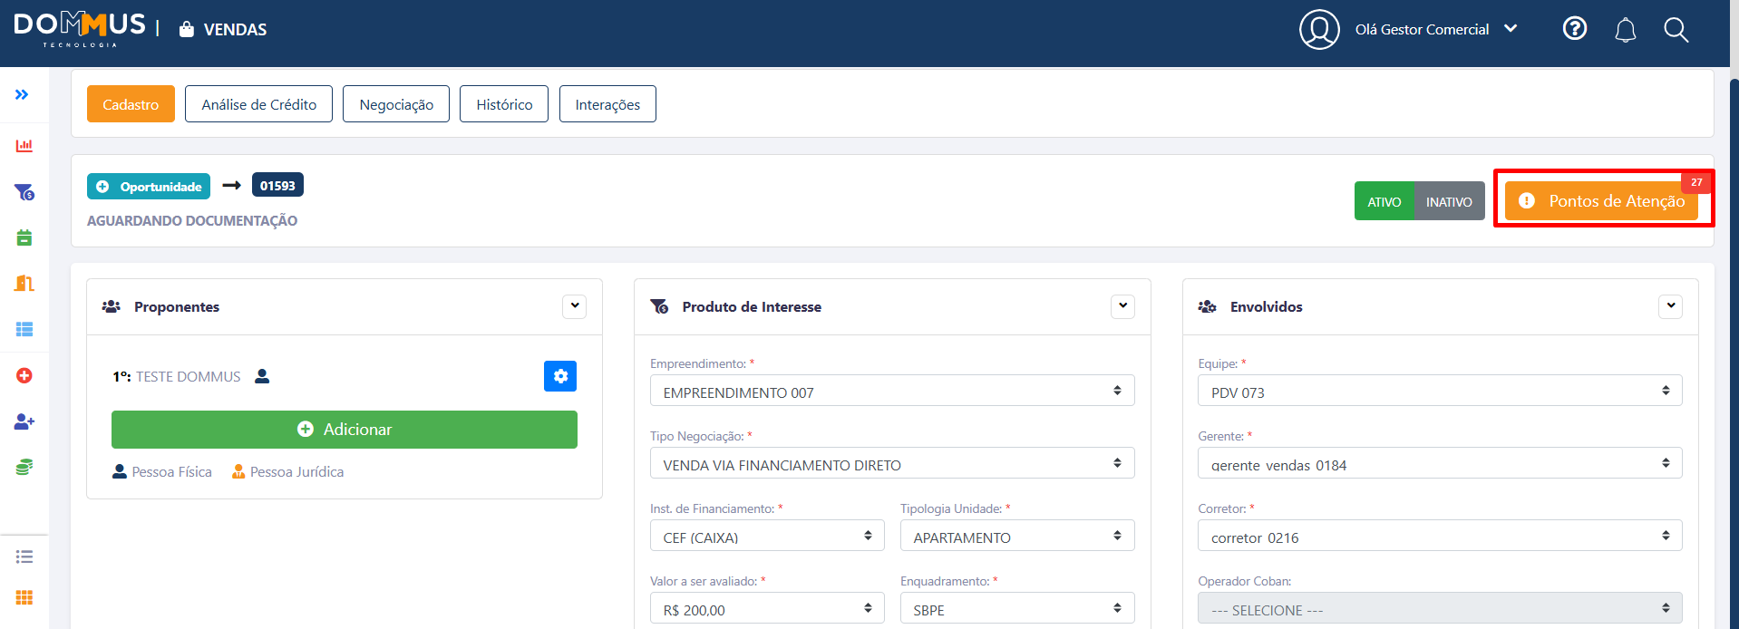
Task: Click the help question mark icon
Action: coord(1575,29)
